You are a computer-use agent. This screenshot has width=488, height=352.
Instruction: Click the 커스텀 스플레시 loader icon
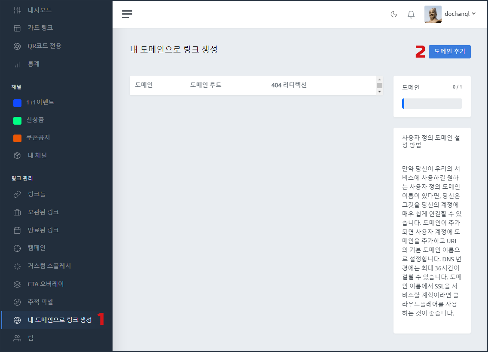(x=17, y=266)
